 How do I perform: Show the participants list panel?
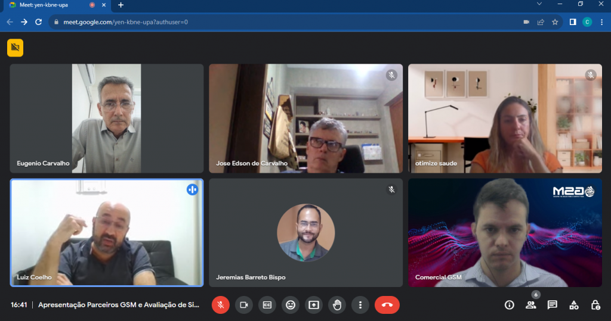530,305
